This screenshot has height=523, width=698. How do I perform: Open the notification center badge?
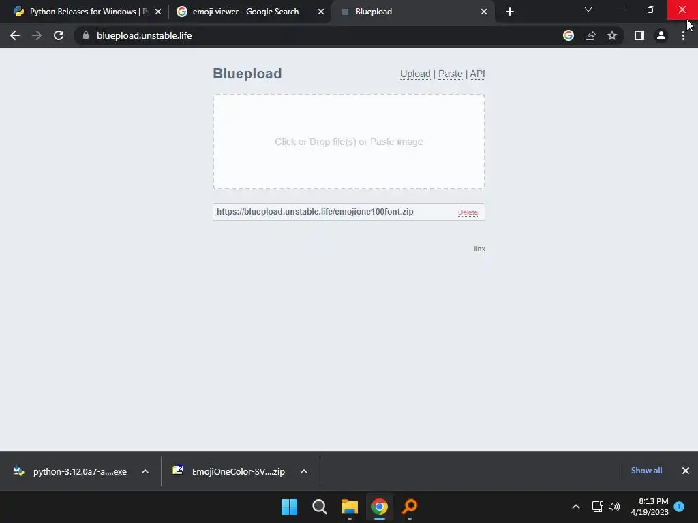click(x=679, y=507)
